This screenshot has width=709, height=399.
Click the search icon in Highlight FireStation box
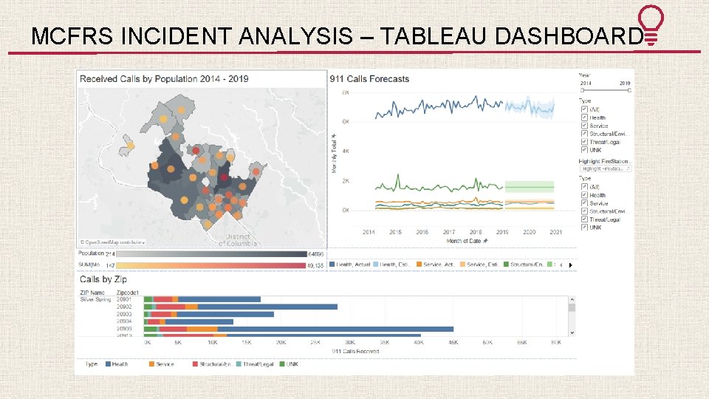click(x=628, y=168)
